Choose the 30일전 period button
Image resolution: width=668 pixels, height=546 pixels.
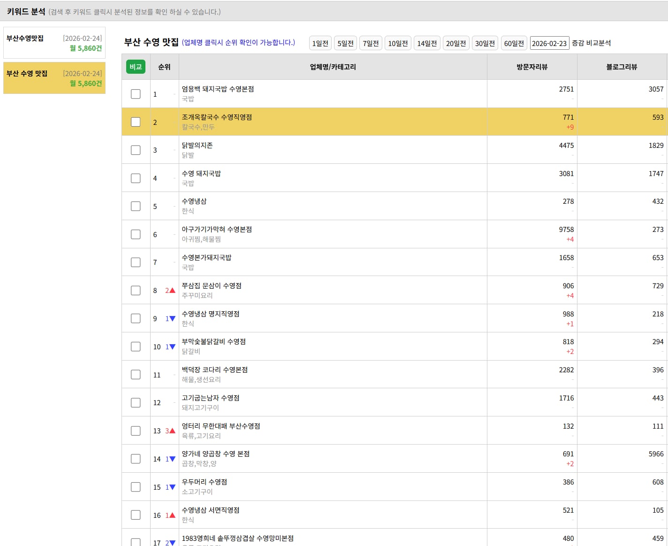(x=485, y=43)
